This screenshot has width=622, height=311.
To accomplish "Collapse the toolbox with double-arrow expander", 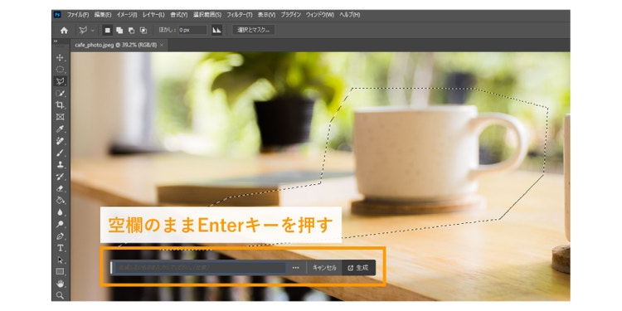I will coord(56,41).
